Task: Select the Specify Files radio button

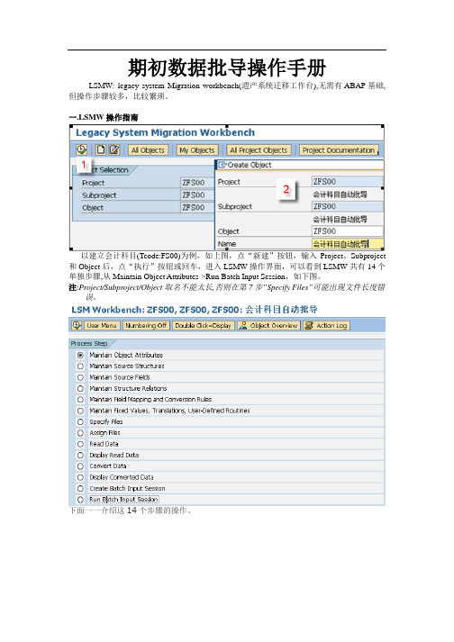Action: point(81,421)
